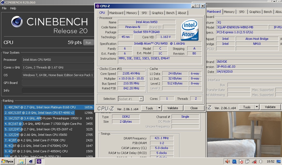Click the empty Info field in Cinebench
Image resolution: width=282 pixels, height=165 pixels.
[x=58, y=90]
